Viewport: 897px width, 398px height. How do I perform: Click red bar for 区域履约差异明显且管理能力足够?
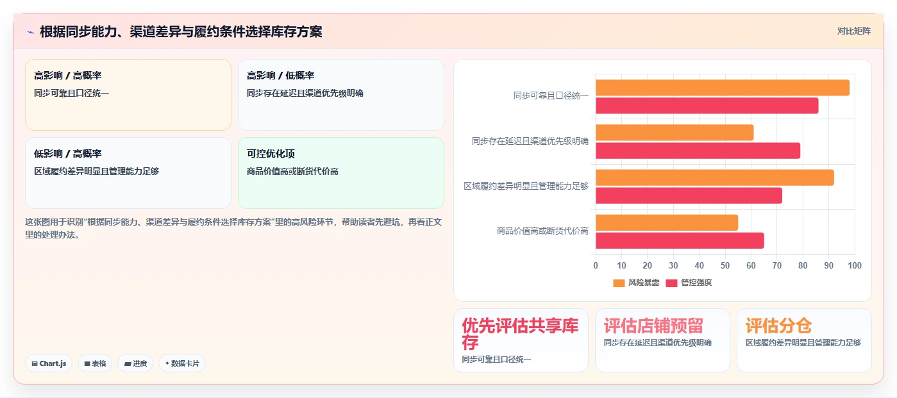pos(689,195)
